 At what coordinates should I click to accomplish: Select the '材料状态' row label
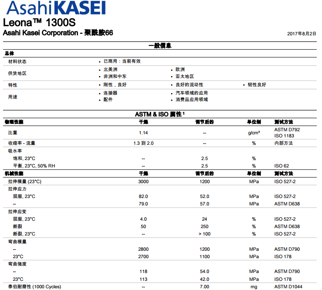17,61
